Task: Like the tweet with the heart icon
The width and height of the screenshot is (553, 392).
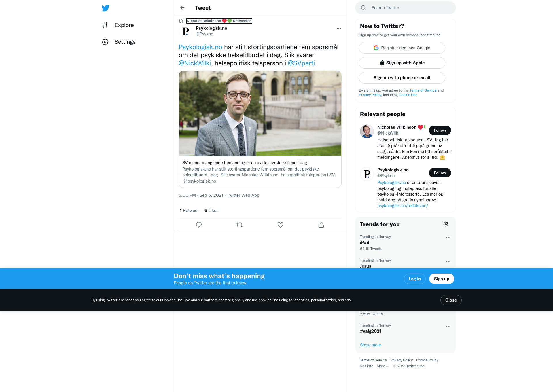Action: 280,225
